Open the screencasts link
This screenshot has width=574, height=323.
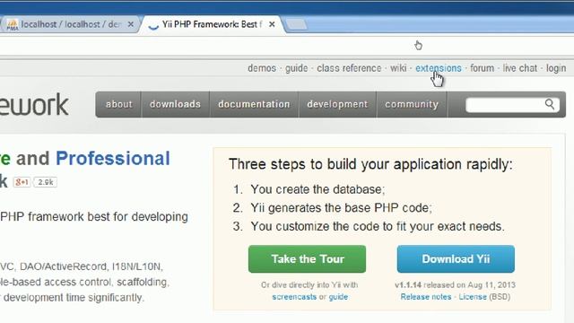(x=294, y=297)
